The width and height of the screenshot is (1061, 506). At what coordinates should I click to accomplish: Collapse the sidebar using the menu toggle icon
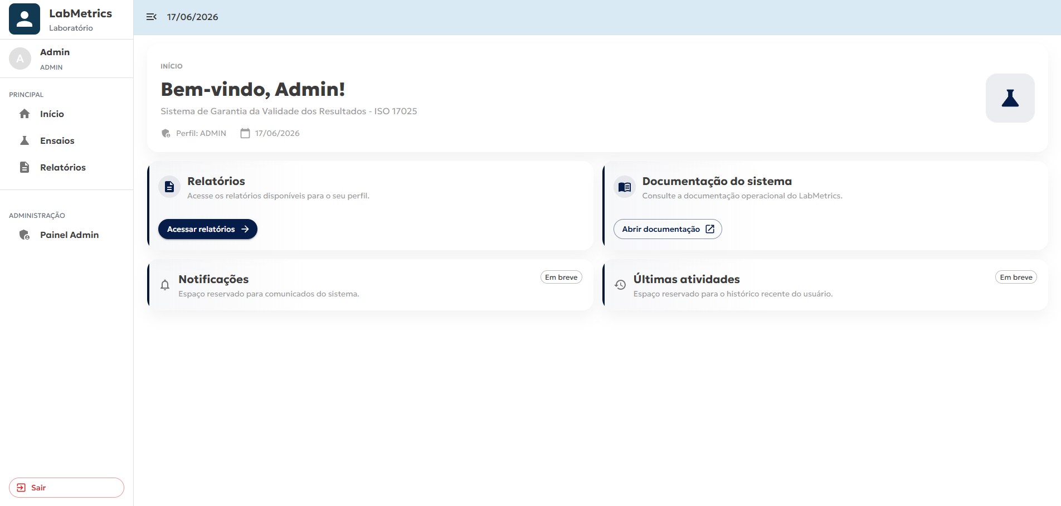pyautogui.click(x=151, y=17)
